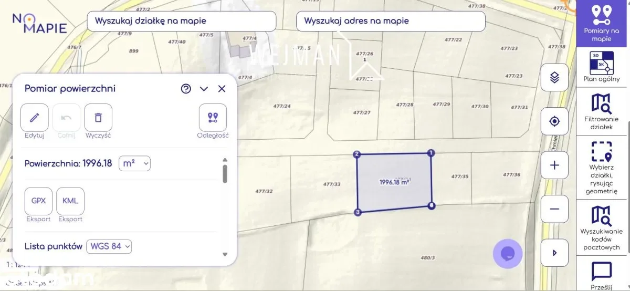The width and height of the screenshot is (630, 291).
Task: Zoom in with the plus button
Action: (x=554, y=165)
